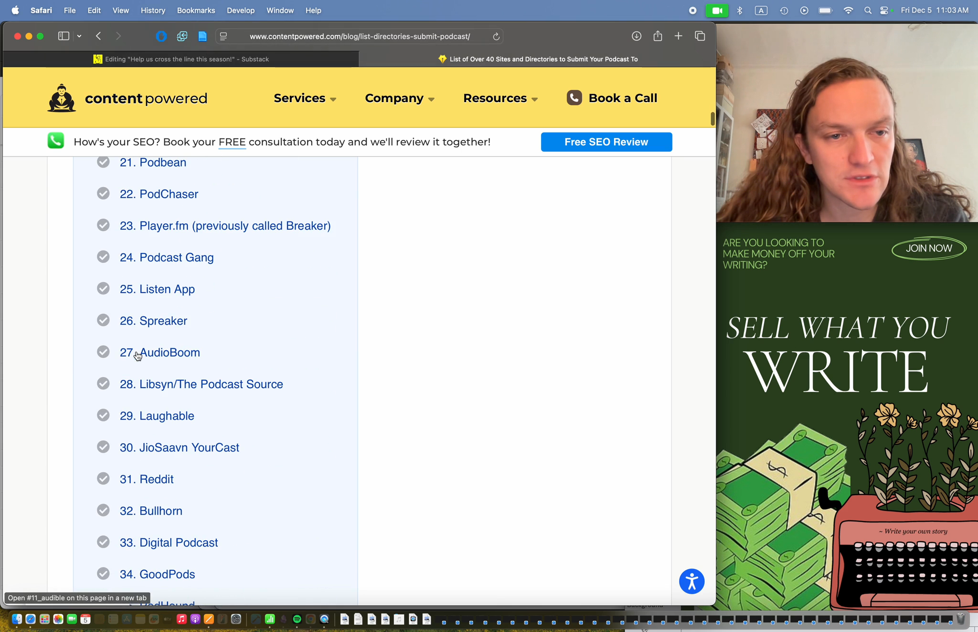Jump to 24. Podcast Gang section

tap(167, 258)
